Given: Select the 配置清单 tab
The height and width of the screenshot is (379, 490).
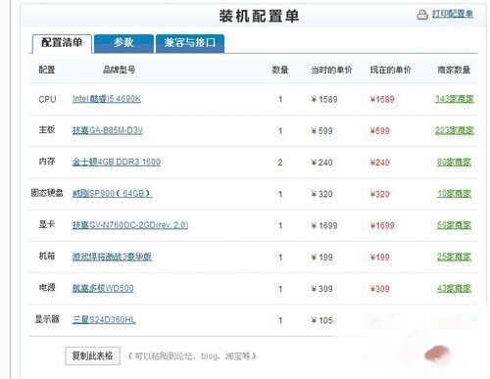Looking at the screenshot, I should [x=62, y=43].
